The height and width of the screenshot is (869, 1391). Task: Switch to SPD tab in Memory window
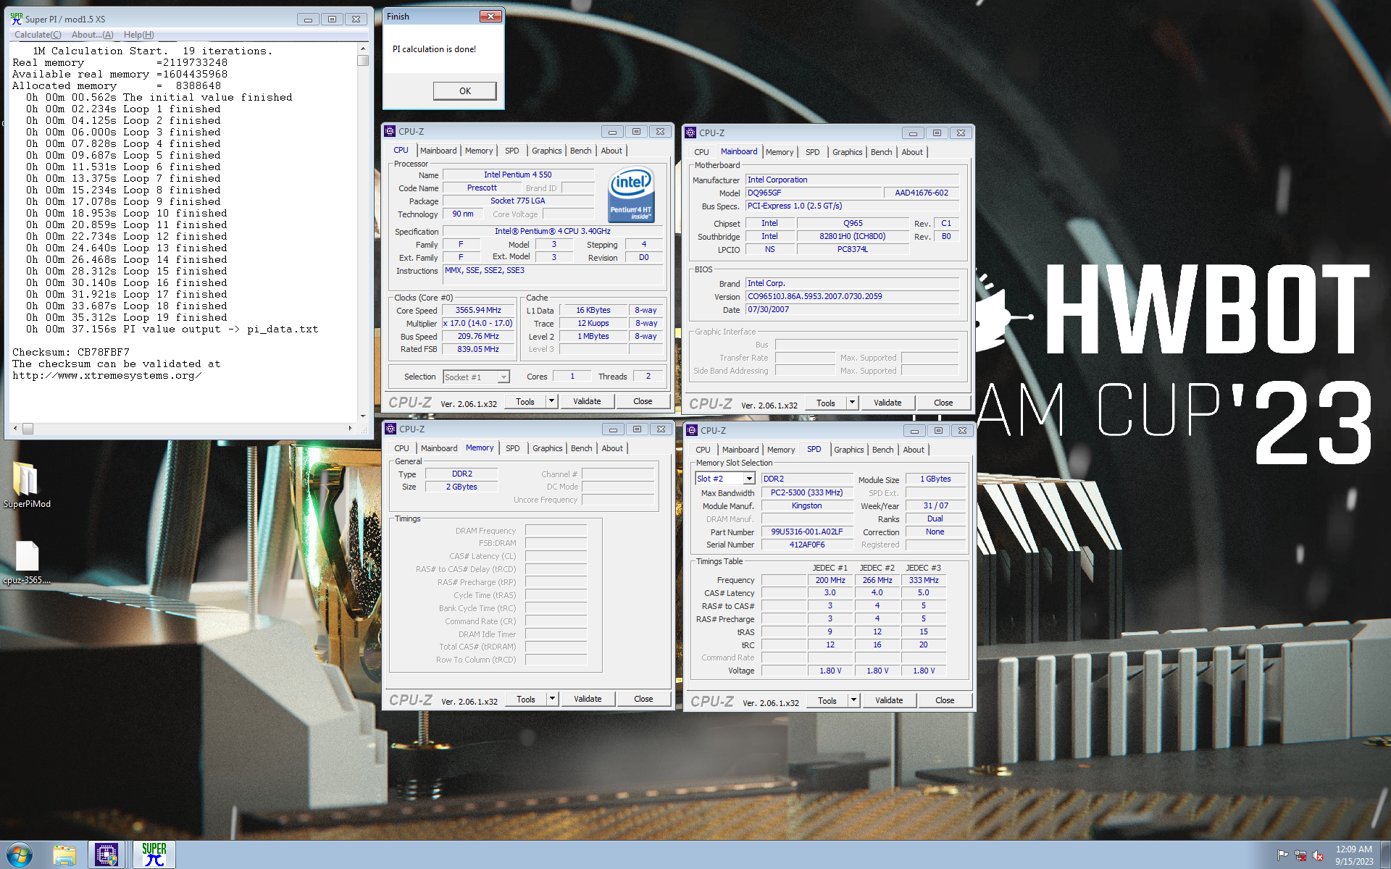pyautogui.click(x=512, y=448)
